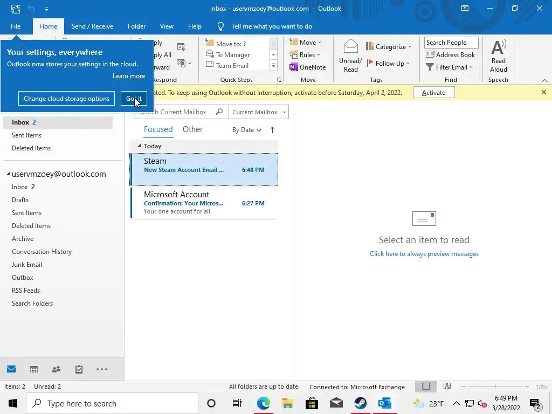Collapse the ribbon with the chevron

pos(544,80)
